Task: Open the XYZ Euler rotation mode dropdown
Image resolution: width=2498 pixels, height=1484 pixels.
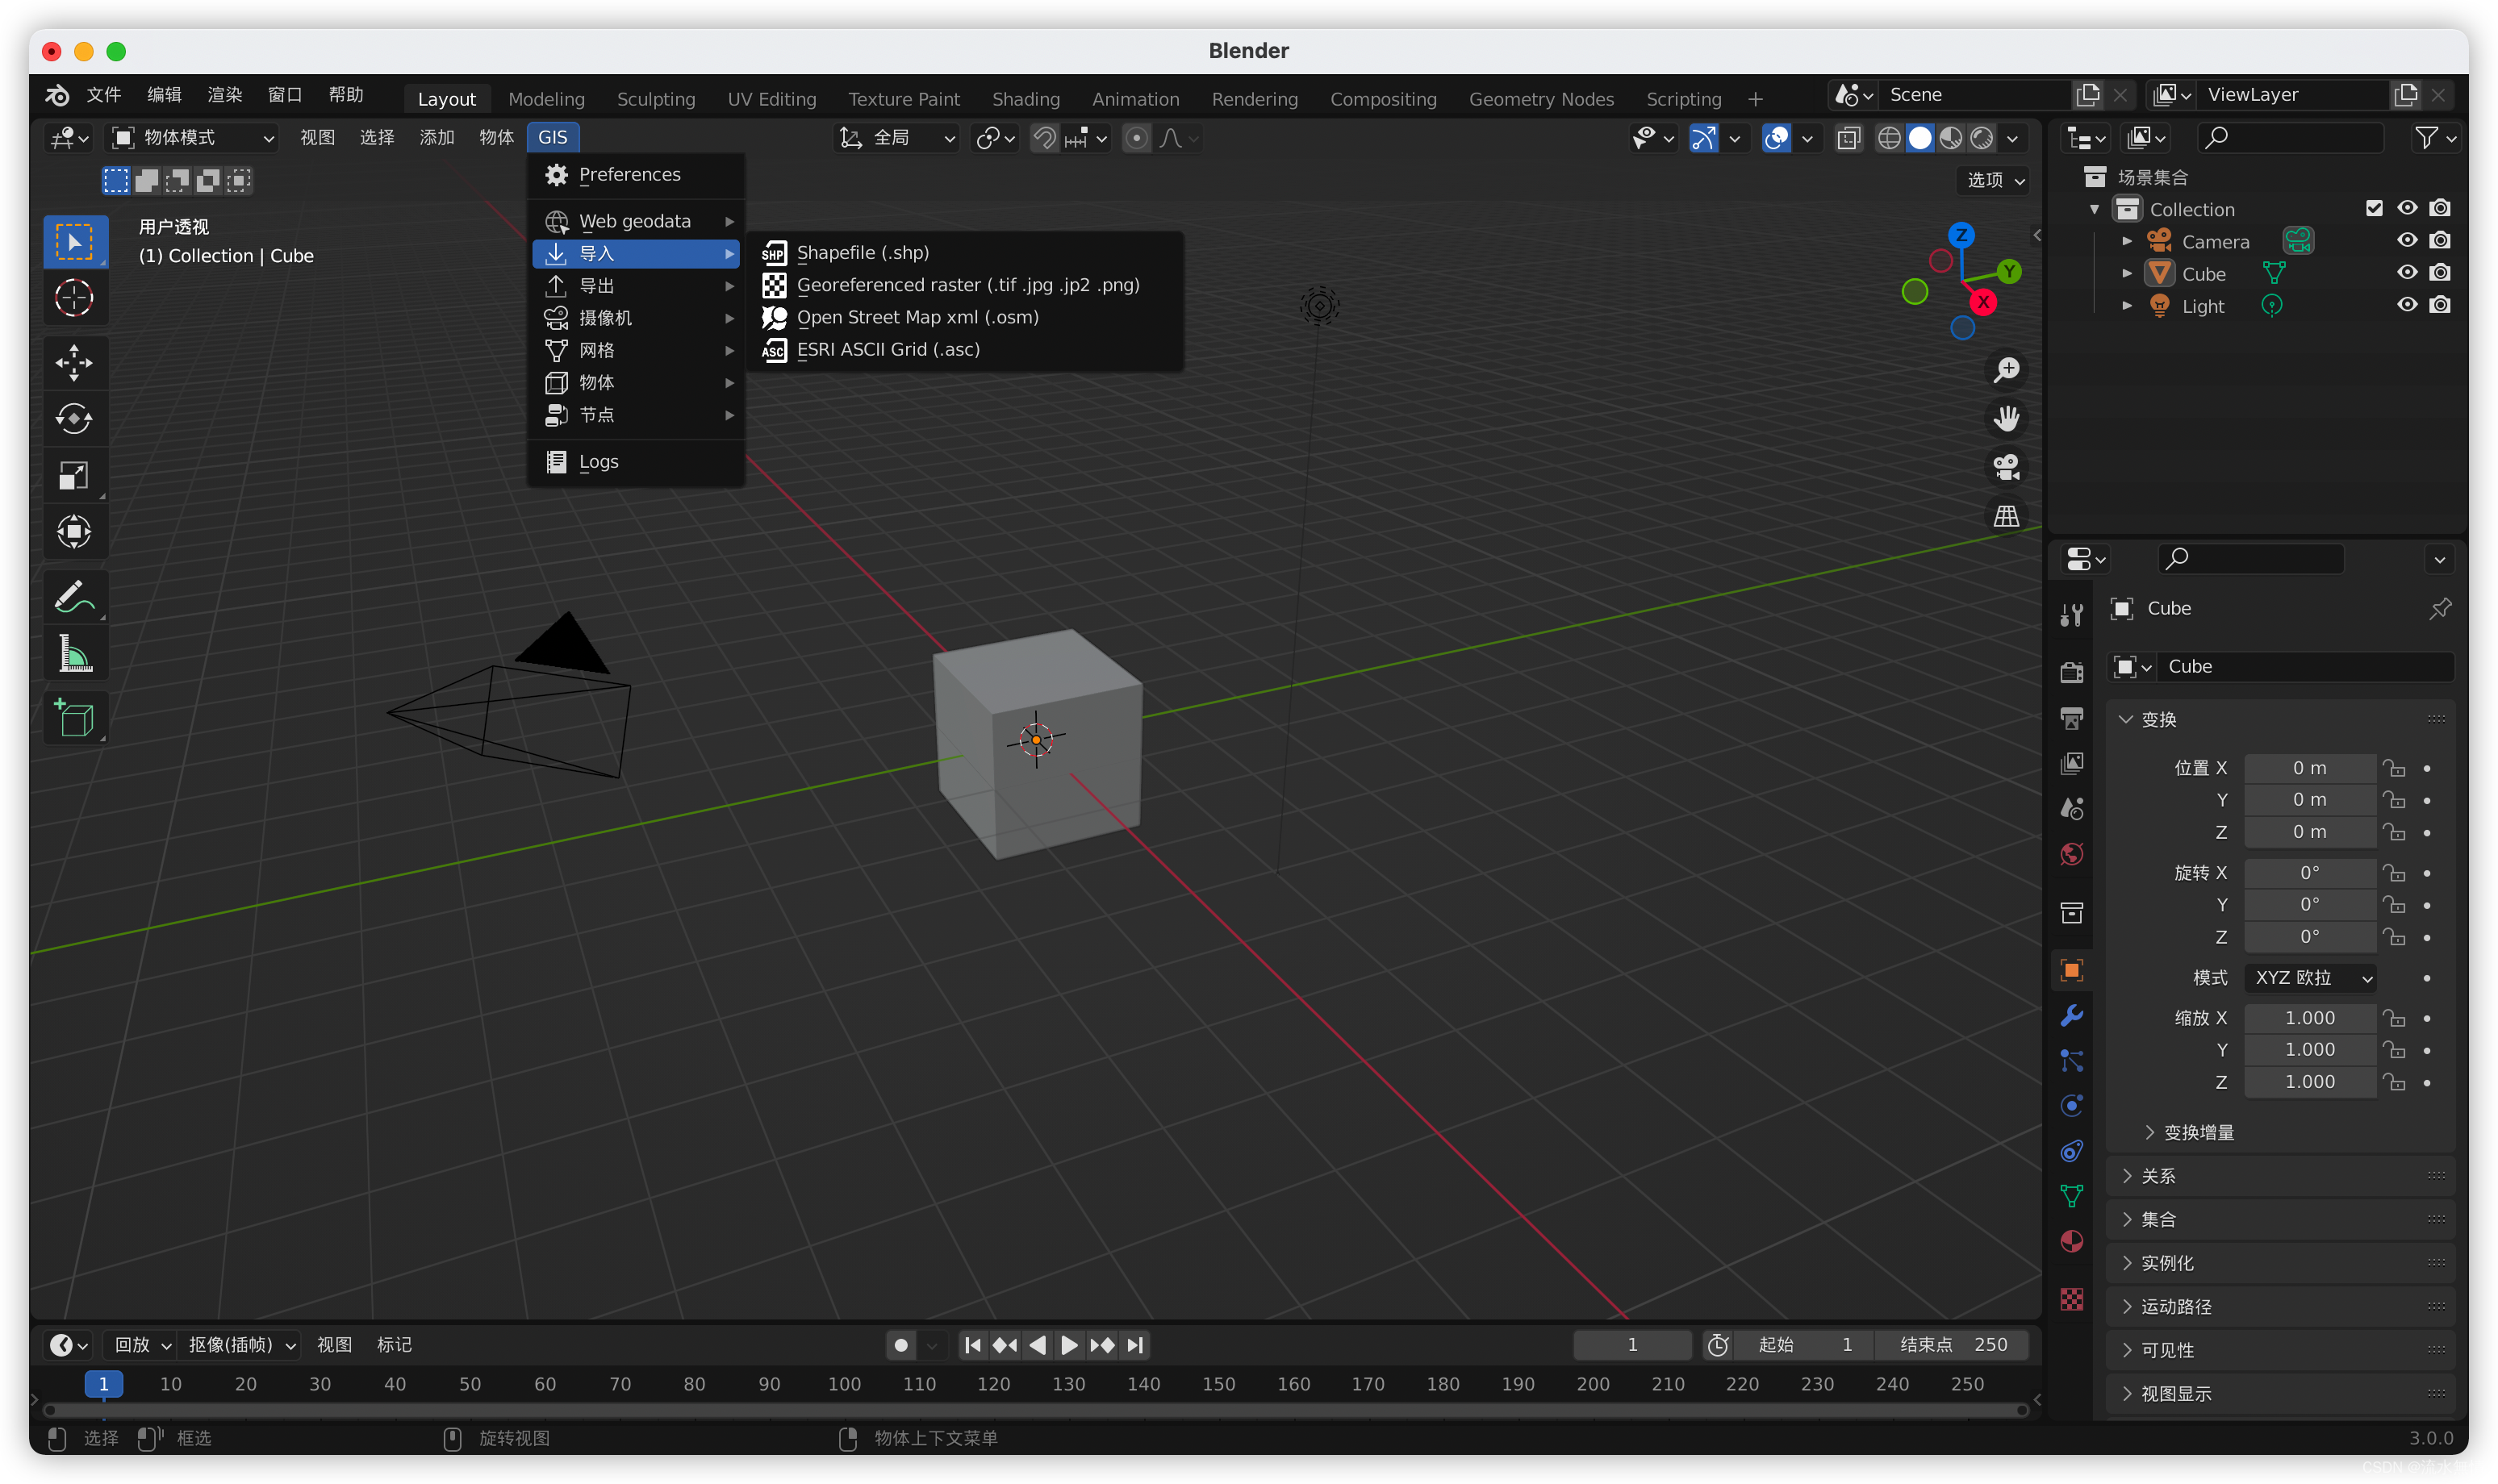Action: tap(2311, 977)
